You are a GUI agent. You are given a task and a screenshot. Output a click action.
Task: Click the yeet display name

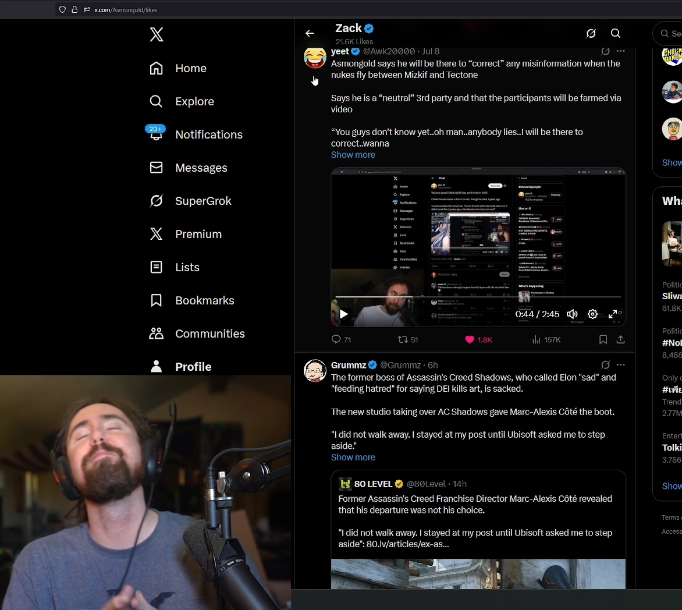pos(340,51)
